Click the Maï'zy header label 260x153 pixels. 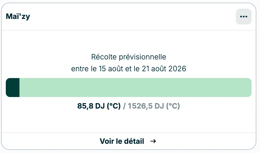click(x=18, y=16)
